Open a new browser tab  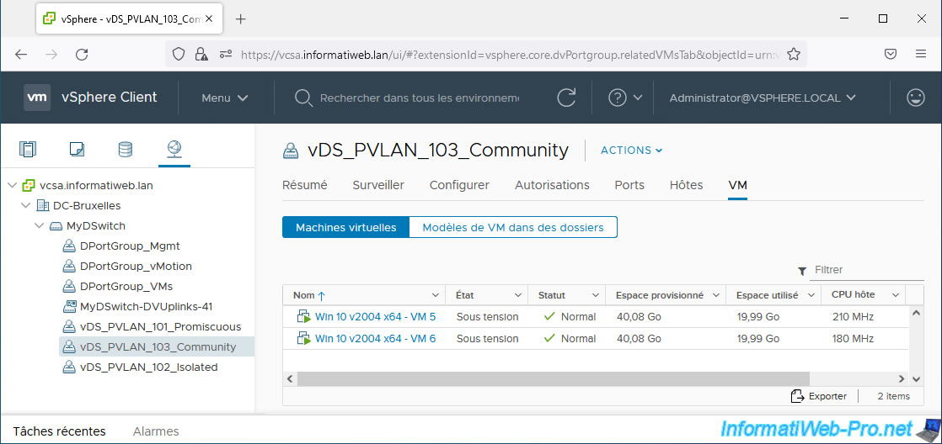click(x=240, y=19)
